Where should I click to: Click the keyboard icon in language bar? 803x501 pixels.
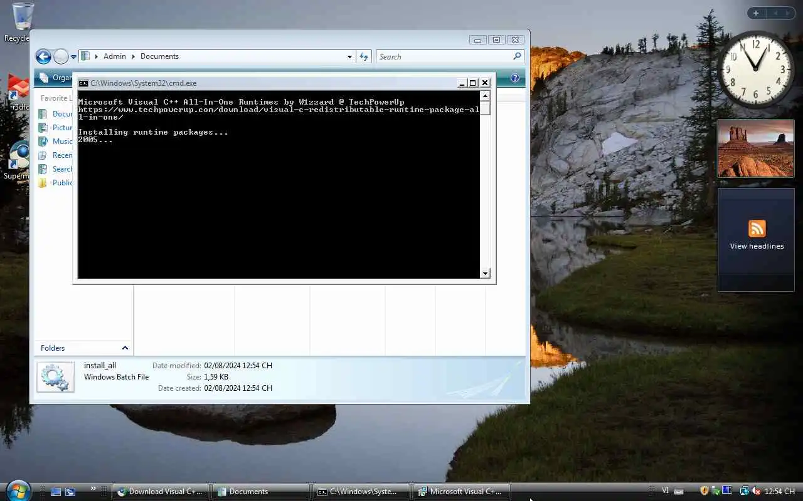pyautogui.click(x=679, y=492)
